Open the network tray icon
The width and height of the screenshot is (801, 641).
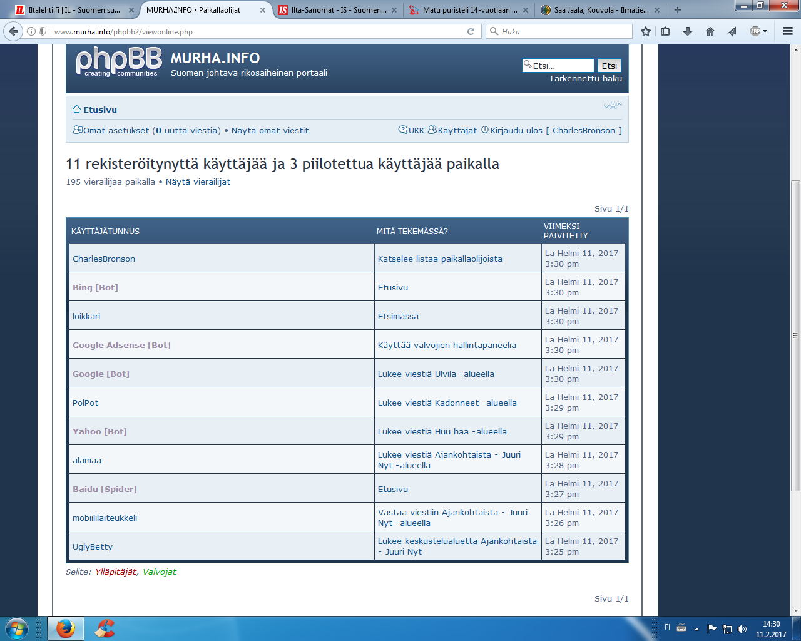coord(727,628)
